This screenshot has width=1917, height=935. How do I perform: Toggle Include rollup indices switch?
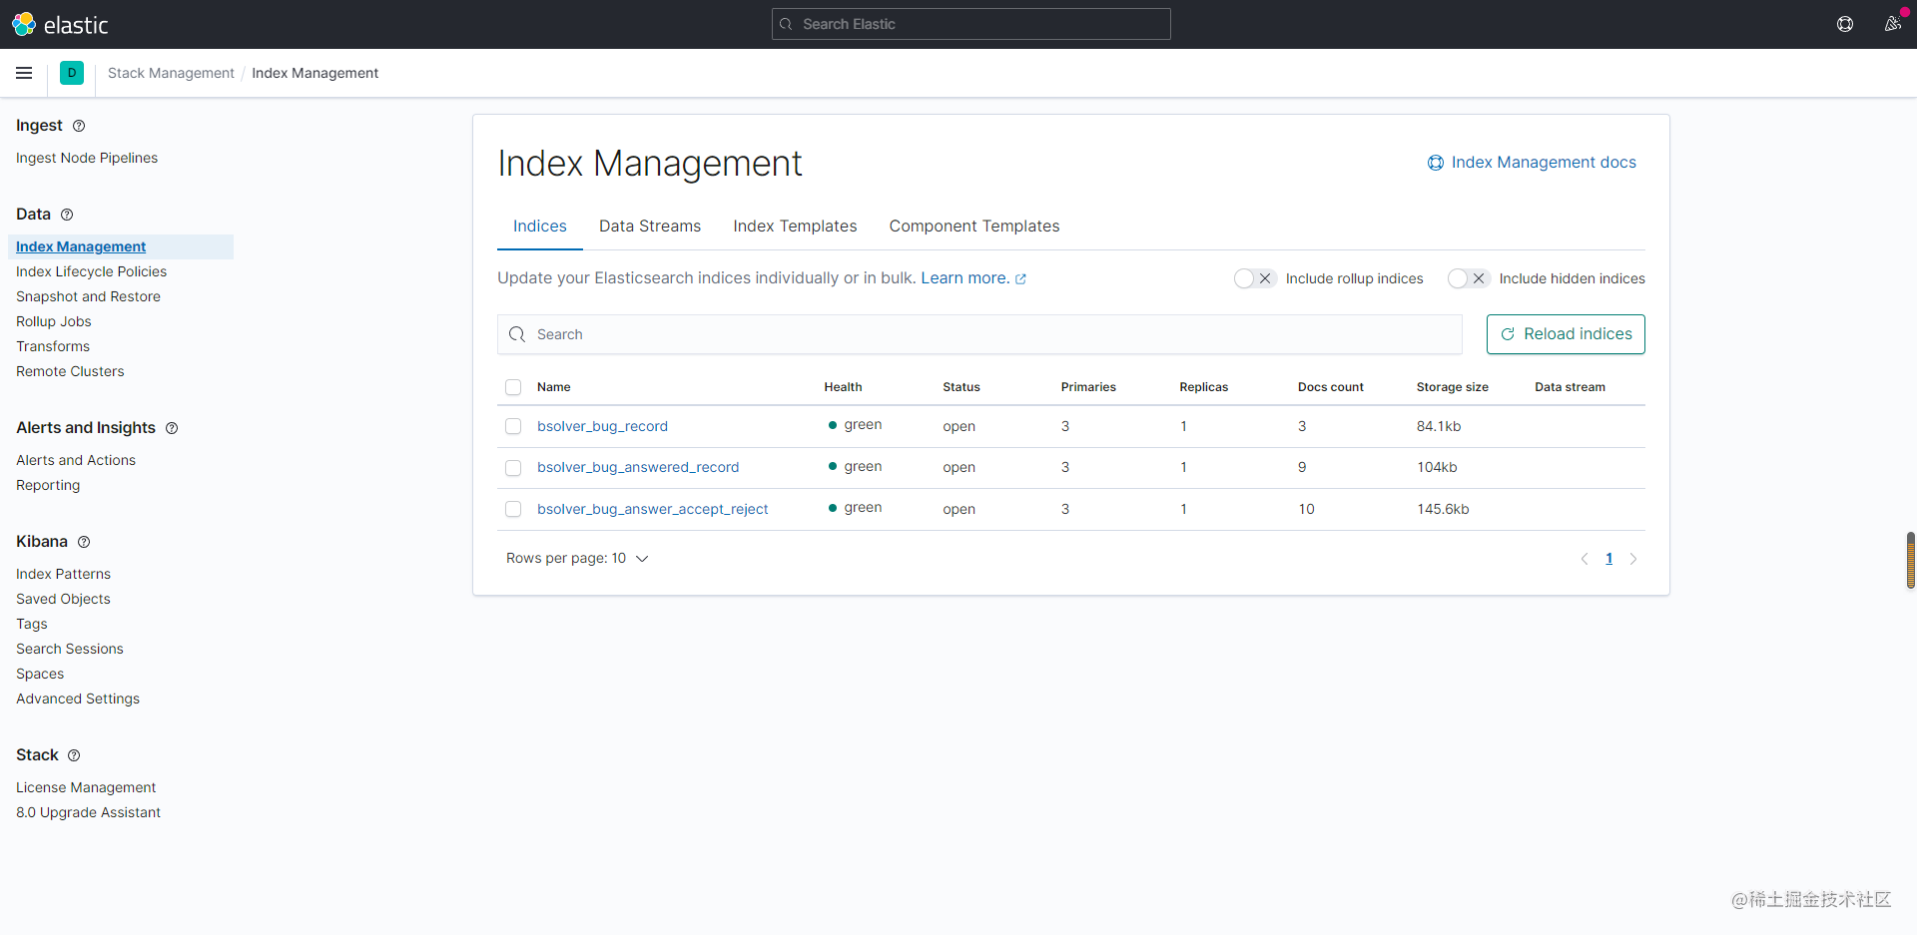point(1255,278)
